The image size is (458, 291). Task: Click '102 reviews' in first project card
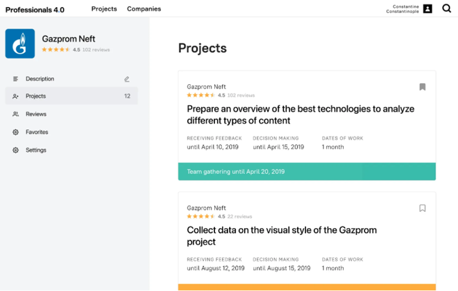[241, 95]
